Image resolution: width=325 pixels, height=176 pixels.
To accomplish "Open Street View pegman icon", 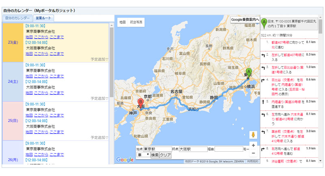I will 253,135.
